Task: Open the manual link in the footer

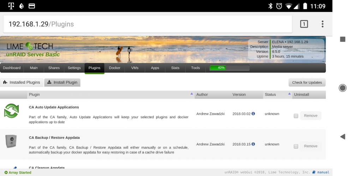Action: pyautogui.click(x=323, y=172)
